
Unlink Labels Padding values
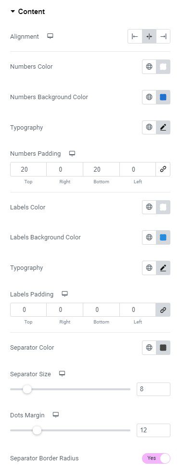coord(163,309)
